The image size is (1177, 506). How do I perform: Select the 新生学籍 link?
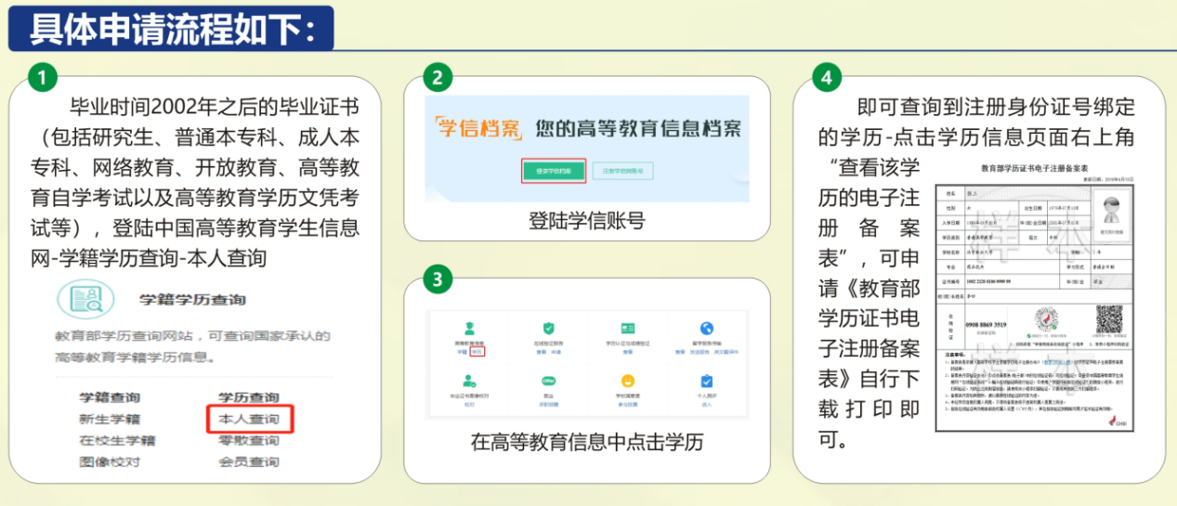[x=110, y=419]
